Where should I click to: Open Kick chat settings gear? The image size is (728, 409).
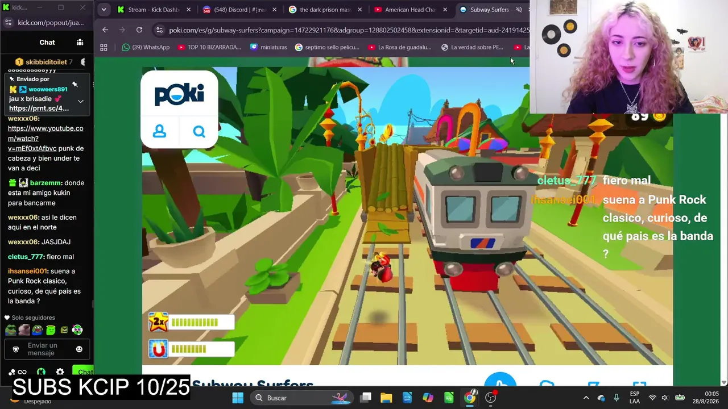tap(60, 373)
